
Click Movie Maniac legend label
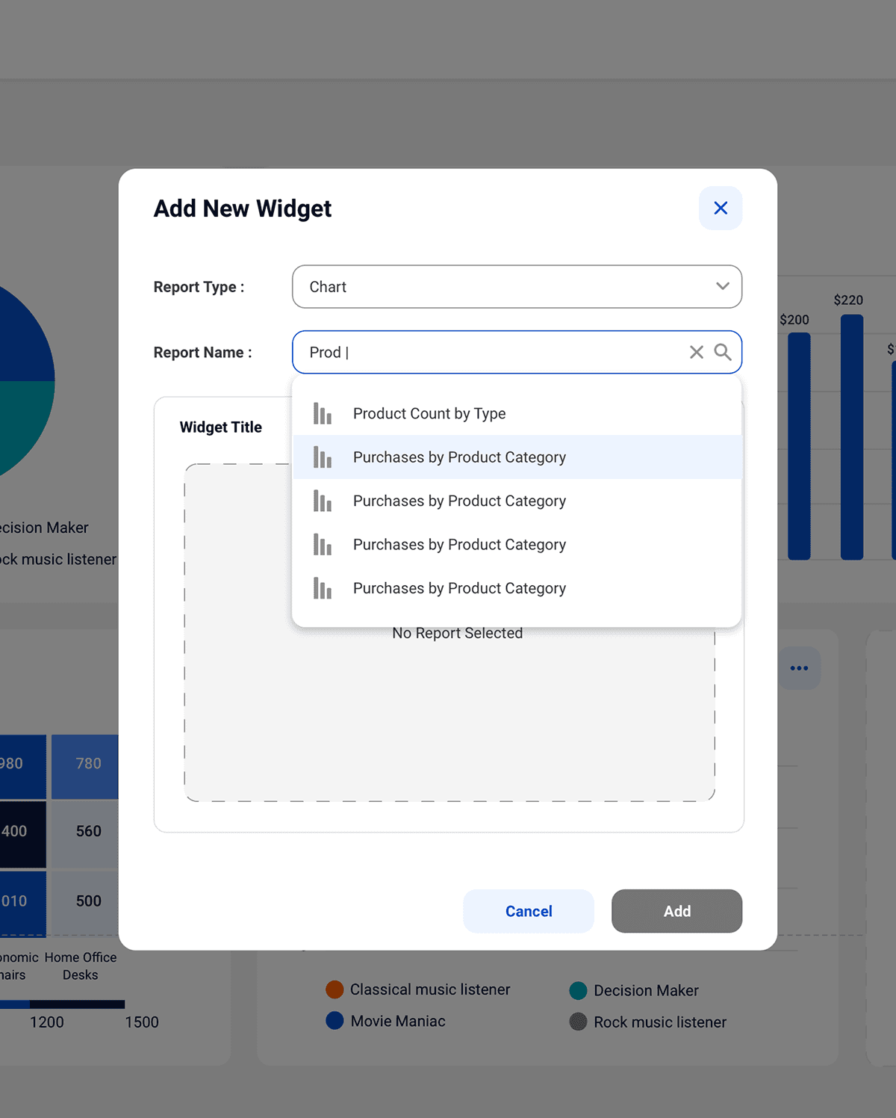(398, 1021)
